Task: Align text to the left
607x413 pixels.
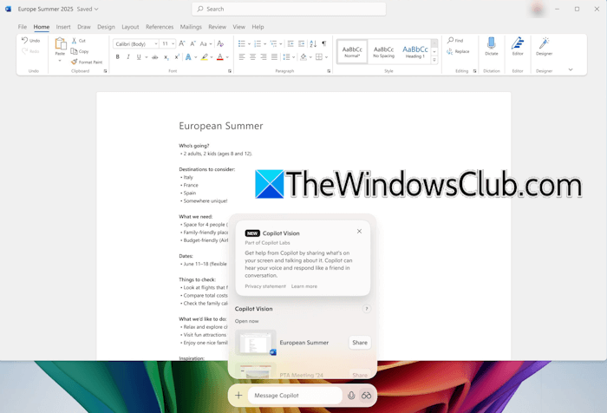Action: tap(242, 57)
